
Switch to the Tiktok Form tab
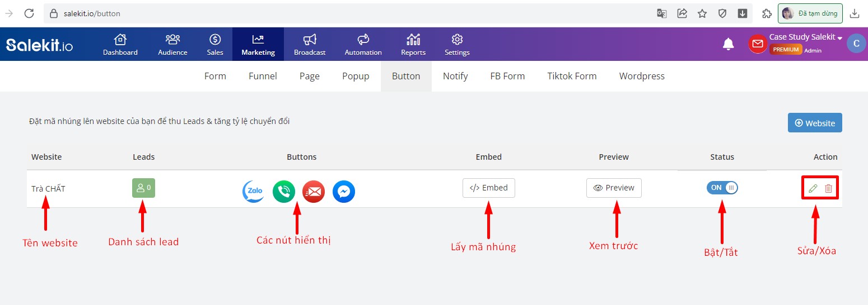572,76
